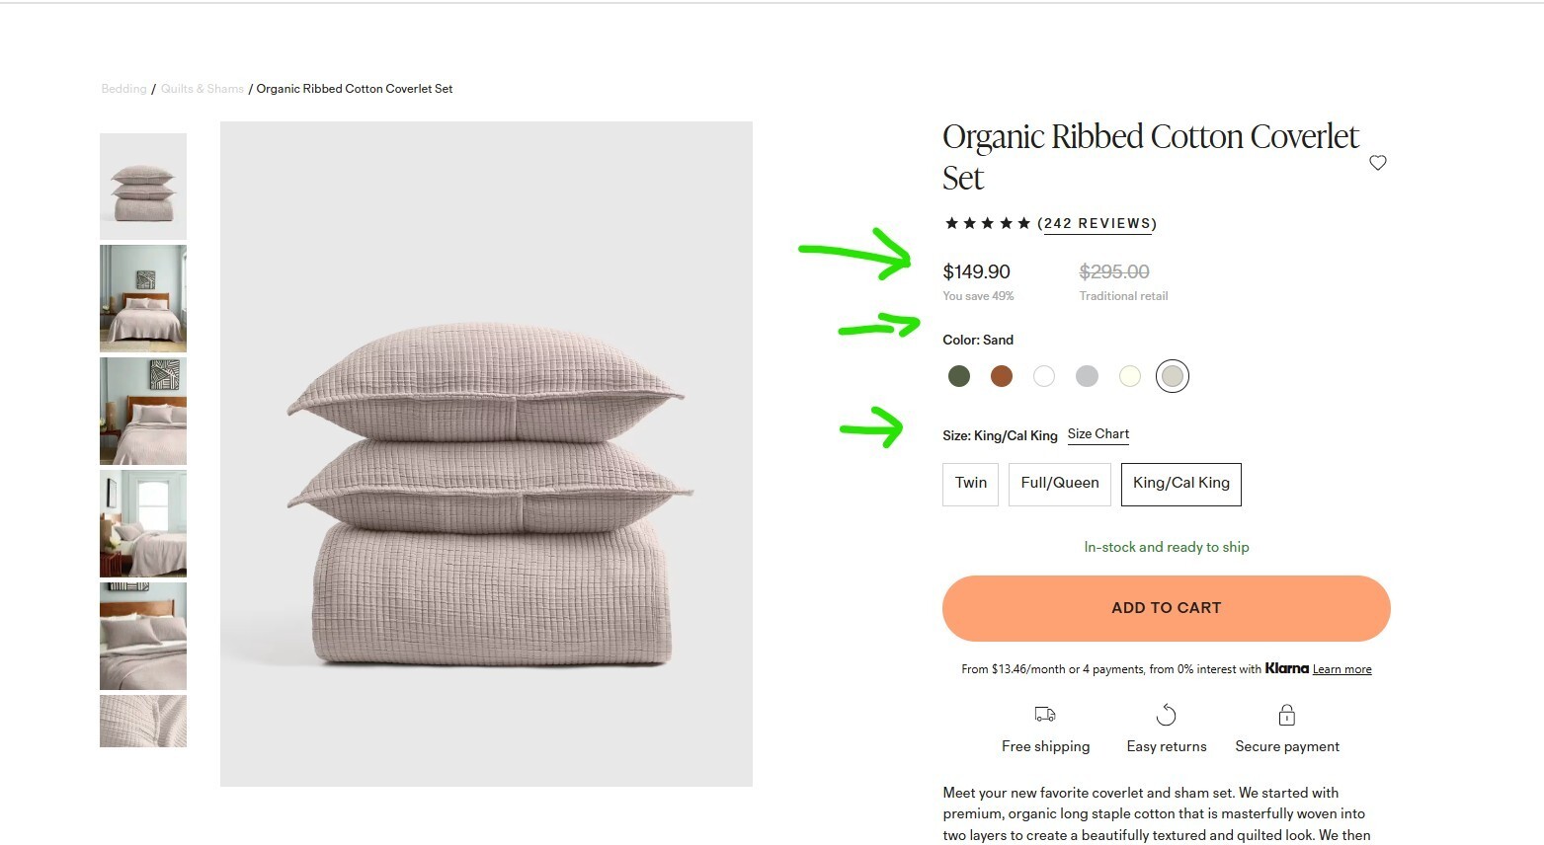Go to Quilts & Shams breadcrumb
The width and height of the screenshot is (1544, 845).
pos(203,89)
